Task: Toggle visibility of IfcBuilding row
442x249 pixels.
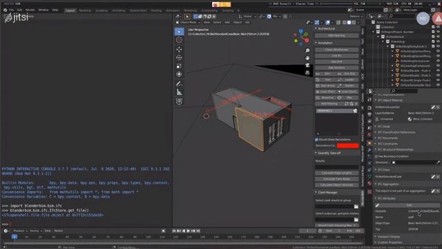Action: click(438, 41)
